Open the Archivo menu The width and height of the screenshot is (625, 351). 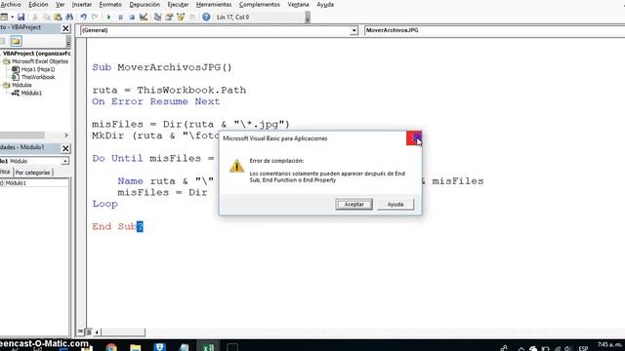pos(11,4)
